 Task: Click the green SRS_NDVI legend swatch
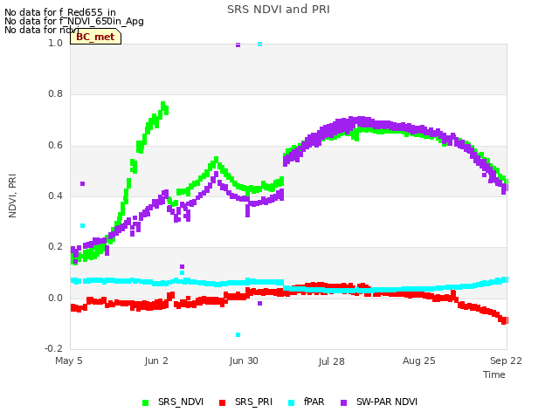coord(146,403)
